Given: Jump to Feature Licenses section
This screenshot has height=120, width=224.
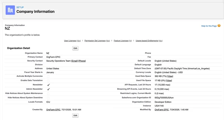Looking at the screenshot, I should tap(121, 41).
